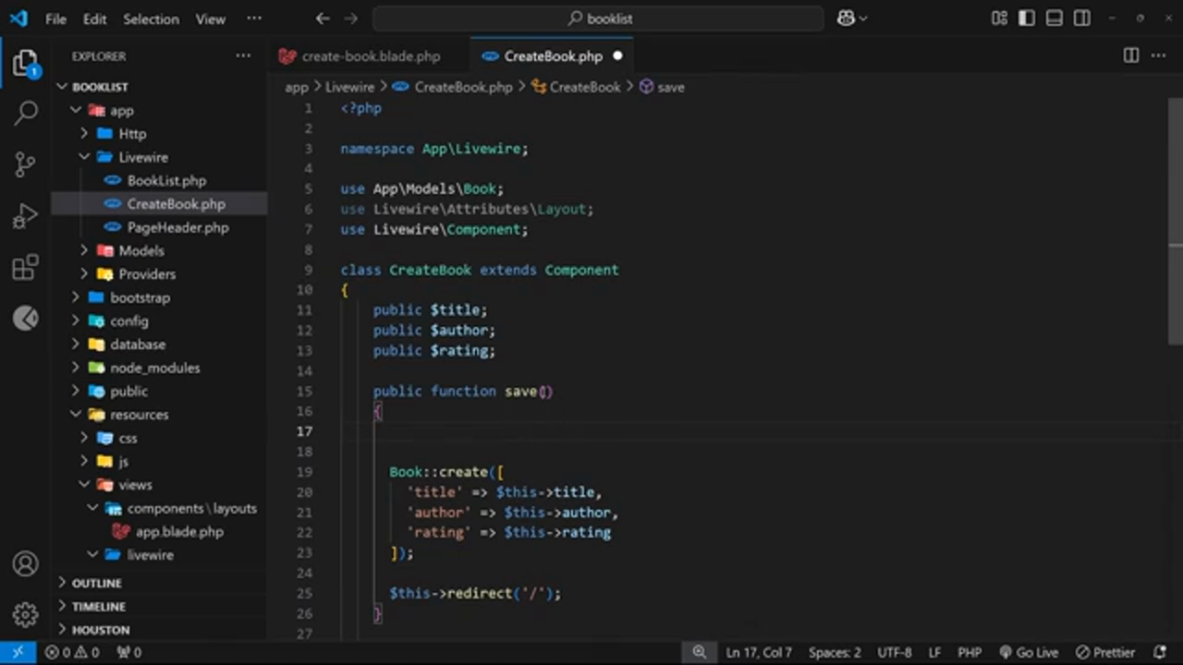Open the Selection menu
The width and height of the screenshot is (1183, 665).
pos(151,18)
